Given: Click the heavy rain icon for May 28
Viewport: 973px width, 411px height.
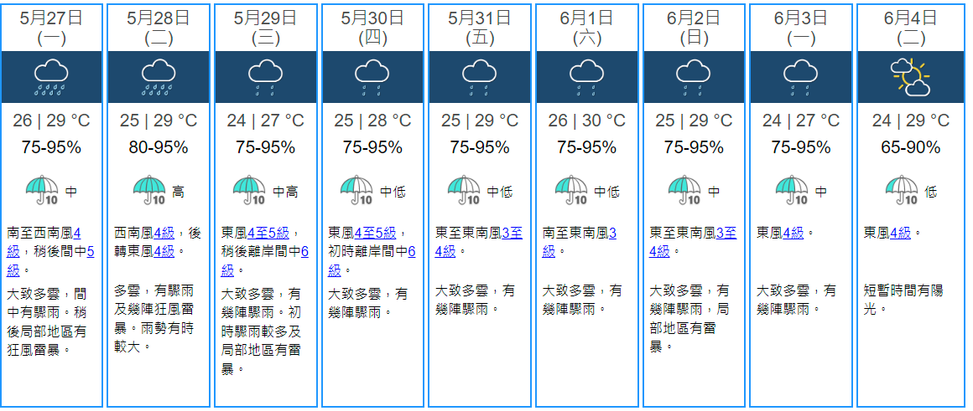Looking at the screenshot, I should pyautogui.click(x=159, y=77).
